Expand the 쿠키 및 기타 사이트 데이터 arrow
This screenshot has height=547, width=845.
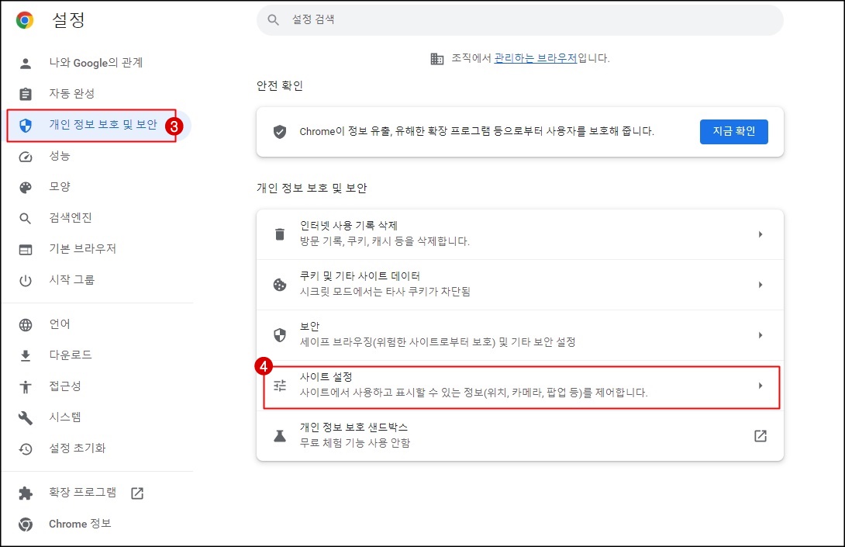click(760, 284)
